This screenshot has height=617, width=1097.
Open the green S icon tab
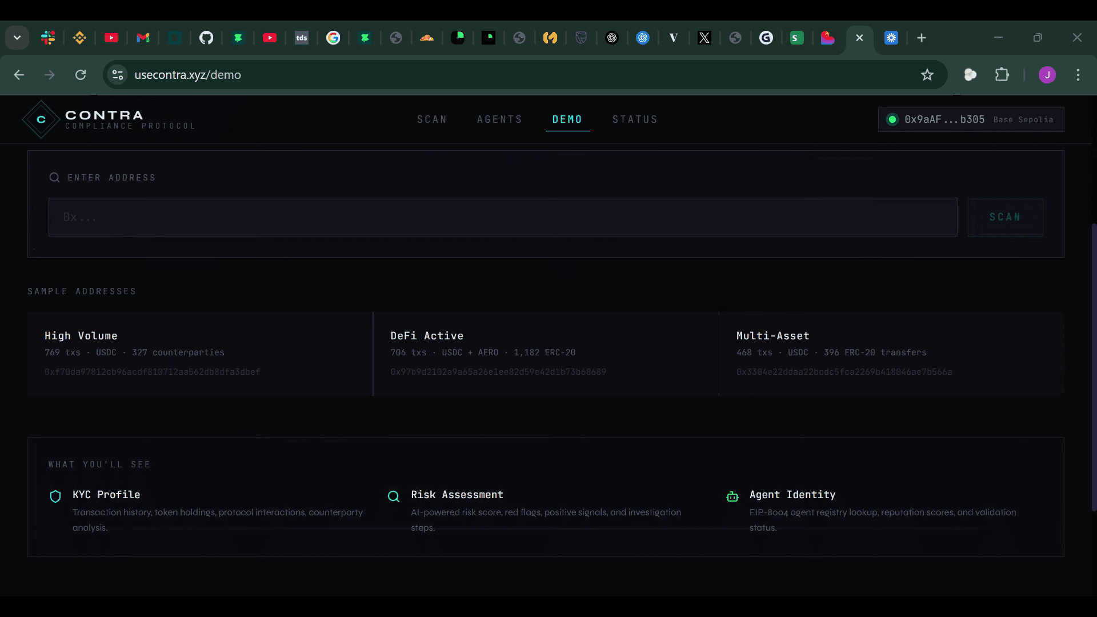tap(797, 38)
